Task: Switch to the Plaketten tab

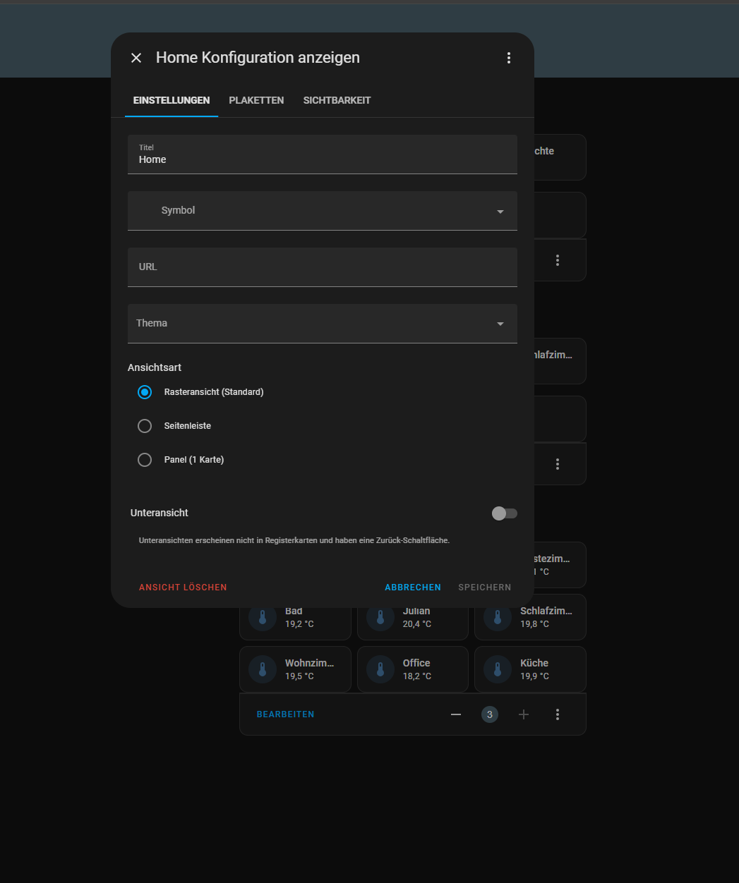Action: (256, 100)
